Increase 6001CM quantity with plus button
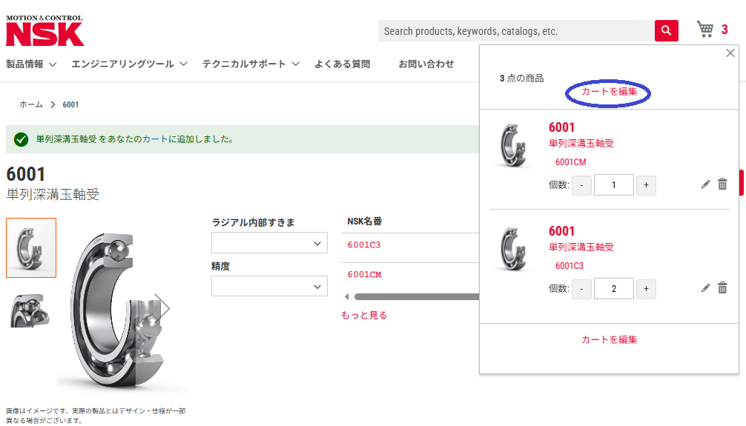Viewport: 746px width, 426px height. tap(646, 184)
